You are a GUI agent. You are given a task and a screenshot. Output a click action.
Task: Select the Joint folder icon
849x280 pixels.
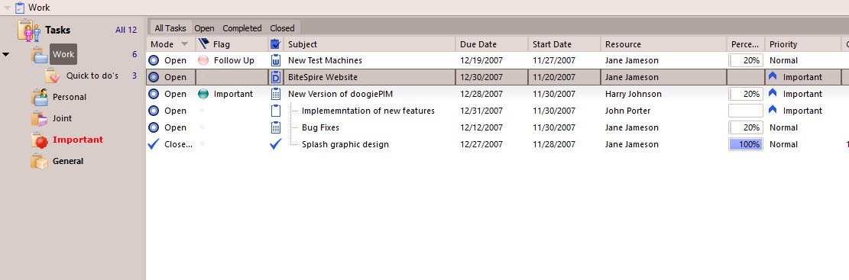pos(40,117)
